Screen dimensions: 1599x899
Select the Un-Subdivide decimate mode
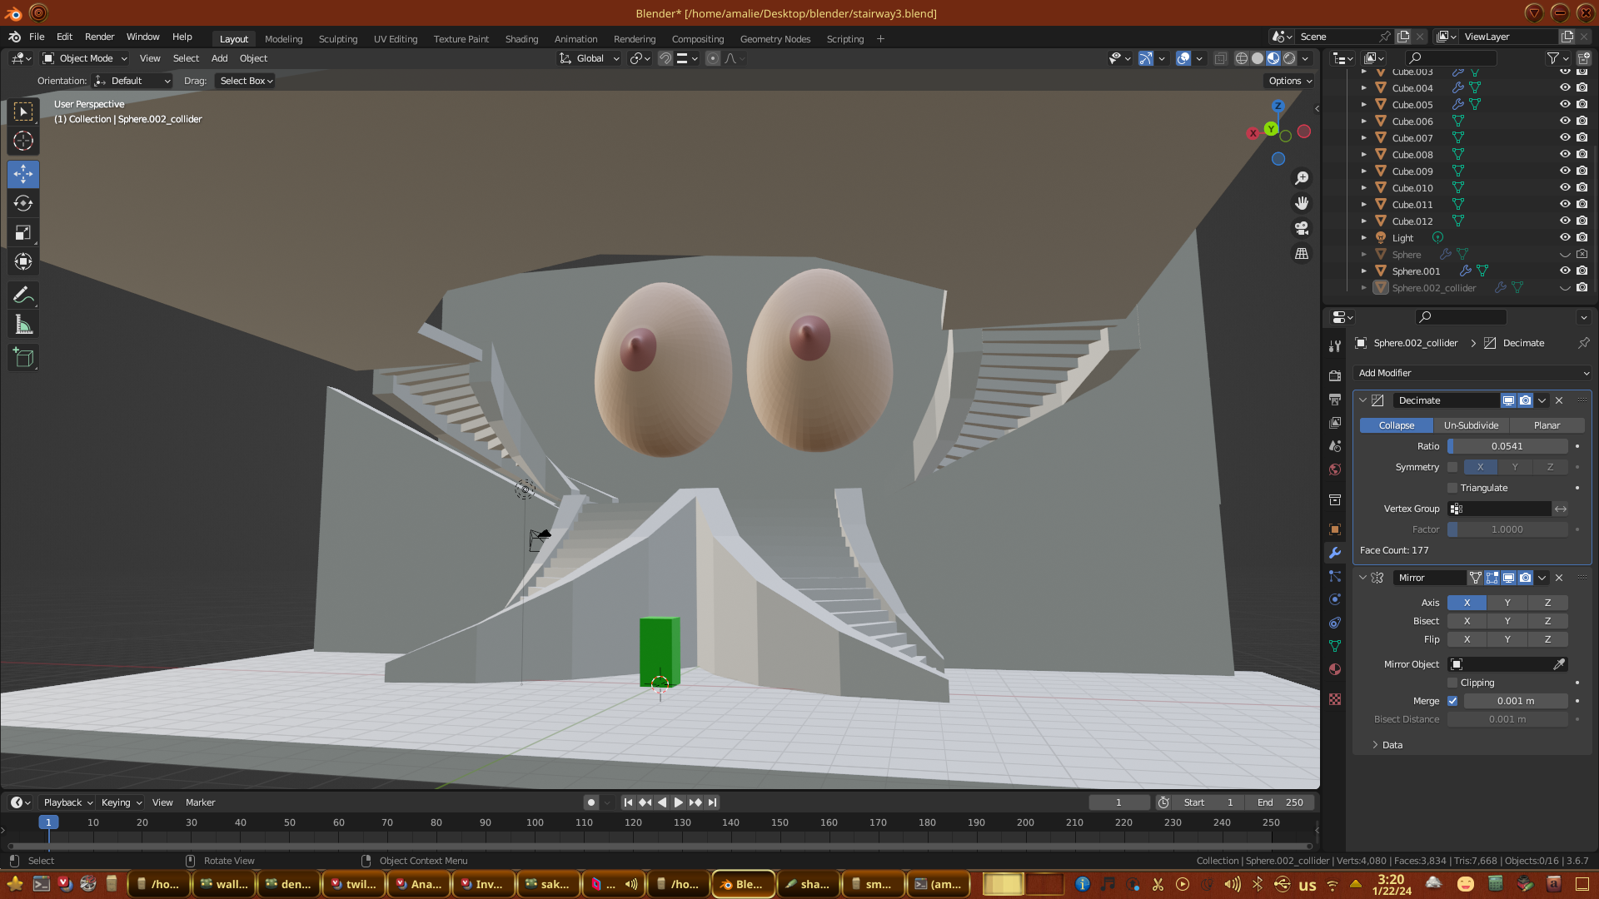(1471, 425)
